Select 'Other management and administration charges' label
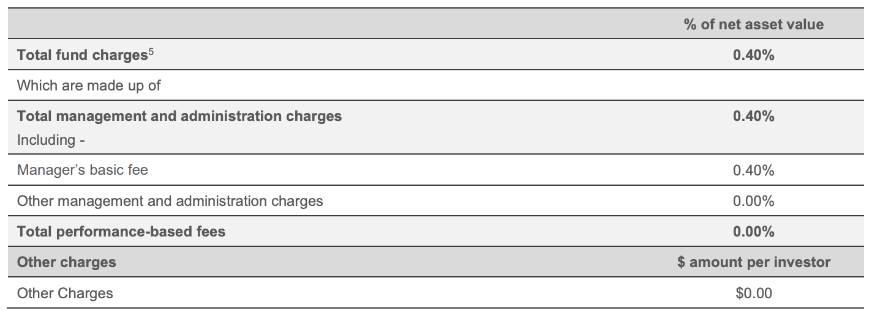This screenshot has height=319, width=872. pyautogui.click(x=170, y=200)
